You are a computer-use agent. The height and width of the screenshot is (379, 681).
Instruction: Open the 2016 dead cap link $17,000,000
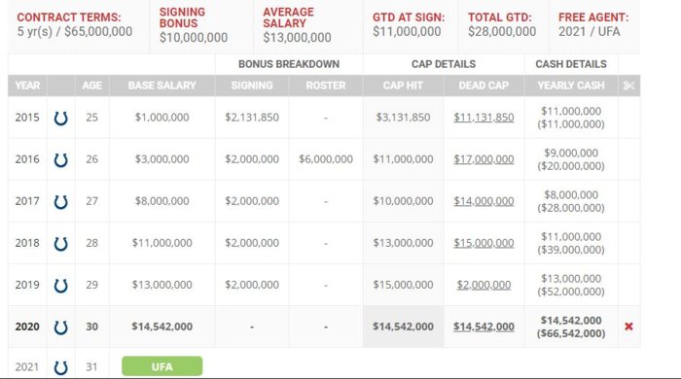point(484,159)
